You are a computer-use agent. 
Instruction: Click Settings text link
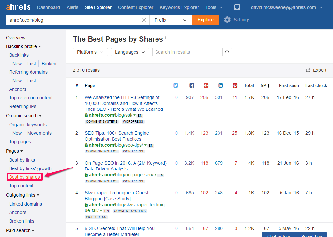click(242, 20)
